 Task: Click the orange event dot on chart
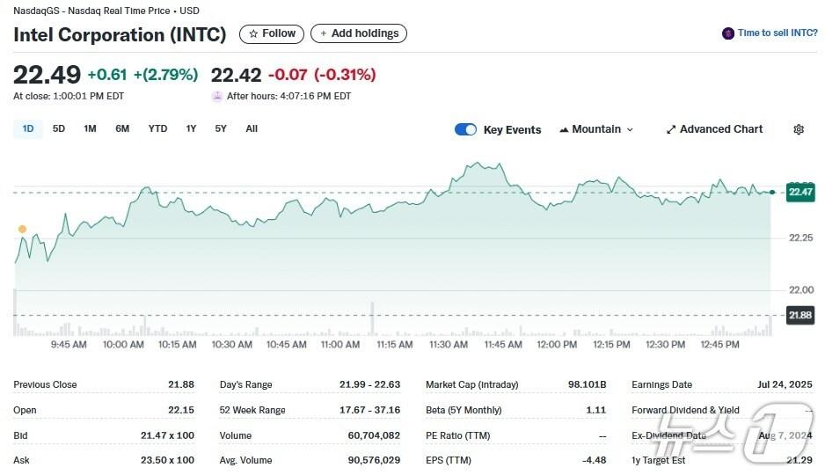pyautogui.click(x=22, y=230)
